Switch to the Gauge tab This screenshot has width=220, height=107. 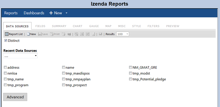(x=94, y=26)
